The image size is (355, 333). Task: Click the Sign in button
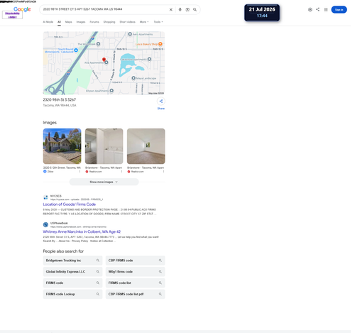point(339,10)
